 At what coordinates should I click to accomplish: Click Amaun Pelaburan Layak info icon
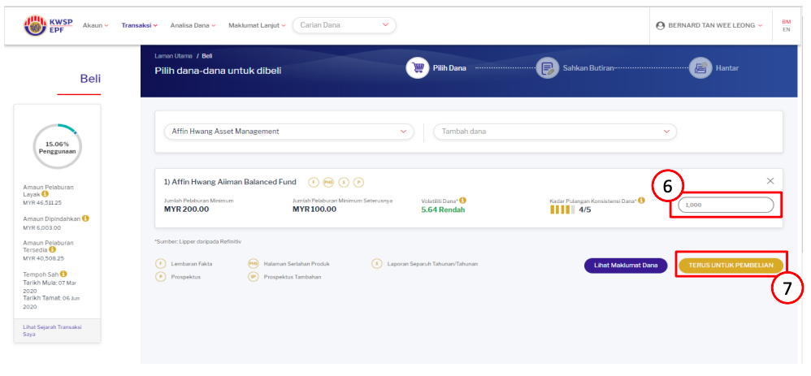click(x=45, y=194)
